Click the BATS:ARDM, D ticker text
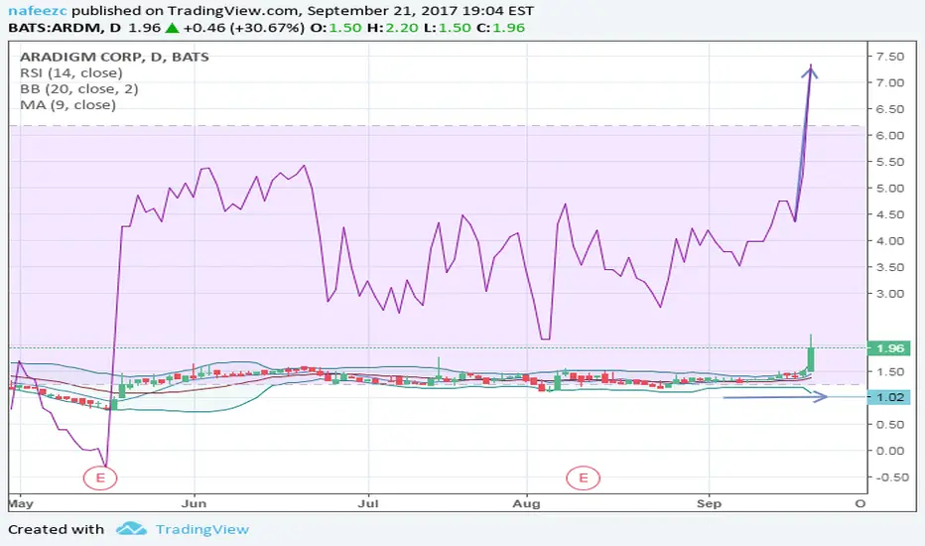 pos(65,28)
